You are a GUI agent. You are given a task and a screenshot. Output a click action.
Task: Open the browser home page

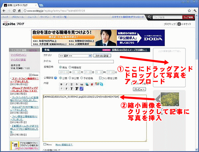tap(19, 11)
